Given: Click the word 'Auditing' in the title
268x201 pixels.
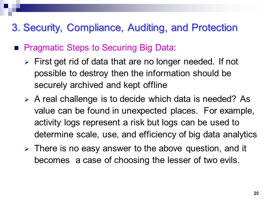Looking at the screenshot, I should coord(147,28).
